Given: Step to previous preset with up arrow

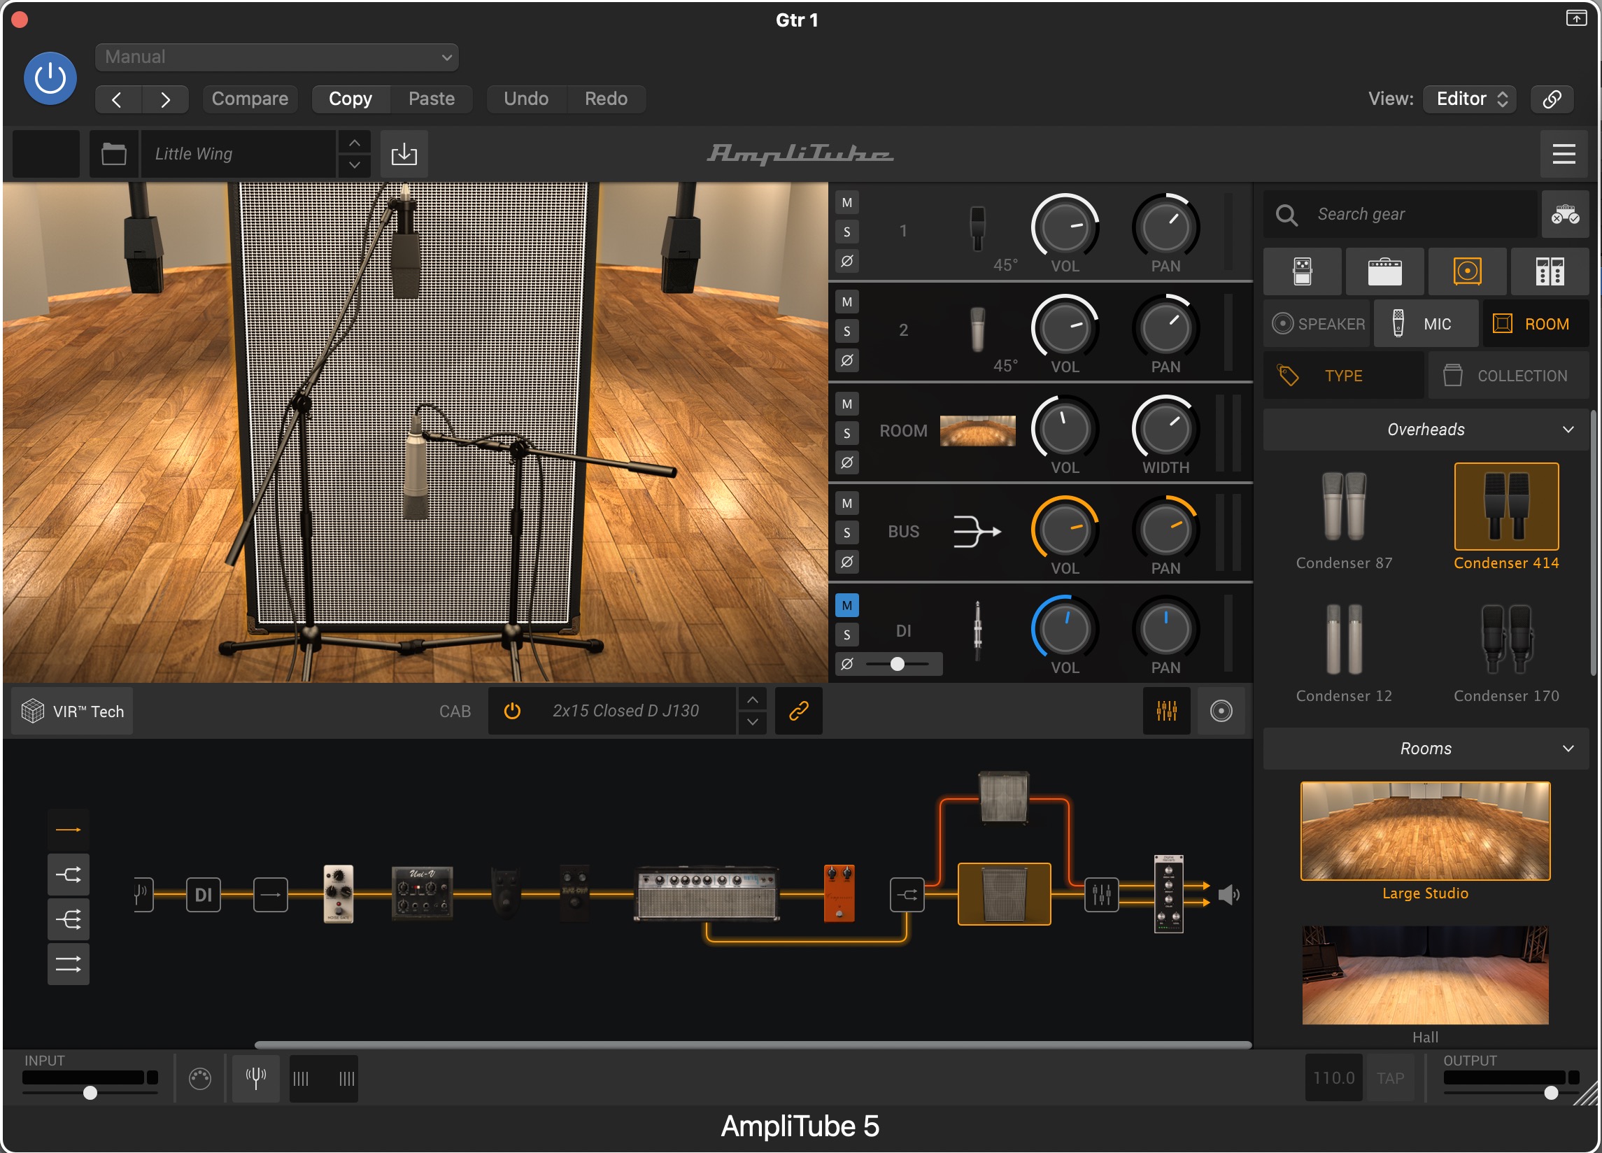Looking at the screenshot, I should click(x=355, y=143).
